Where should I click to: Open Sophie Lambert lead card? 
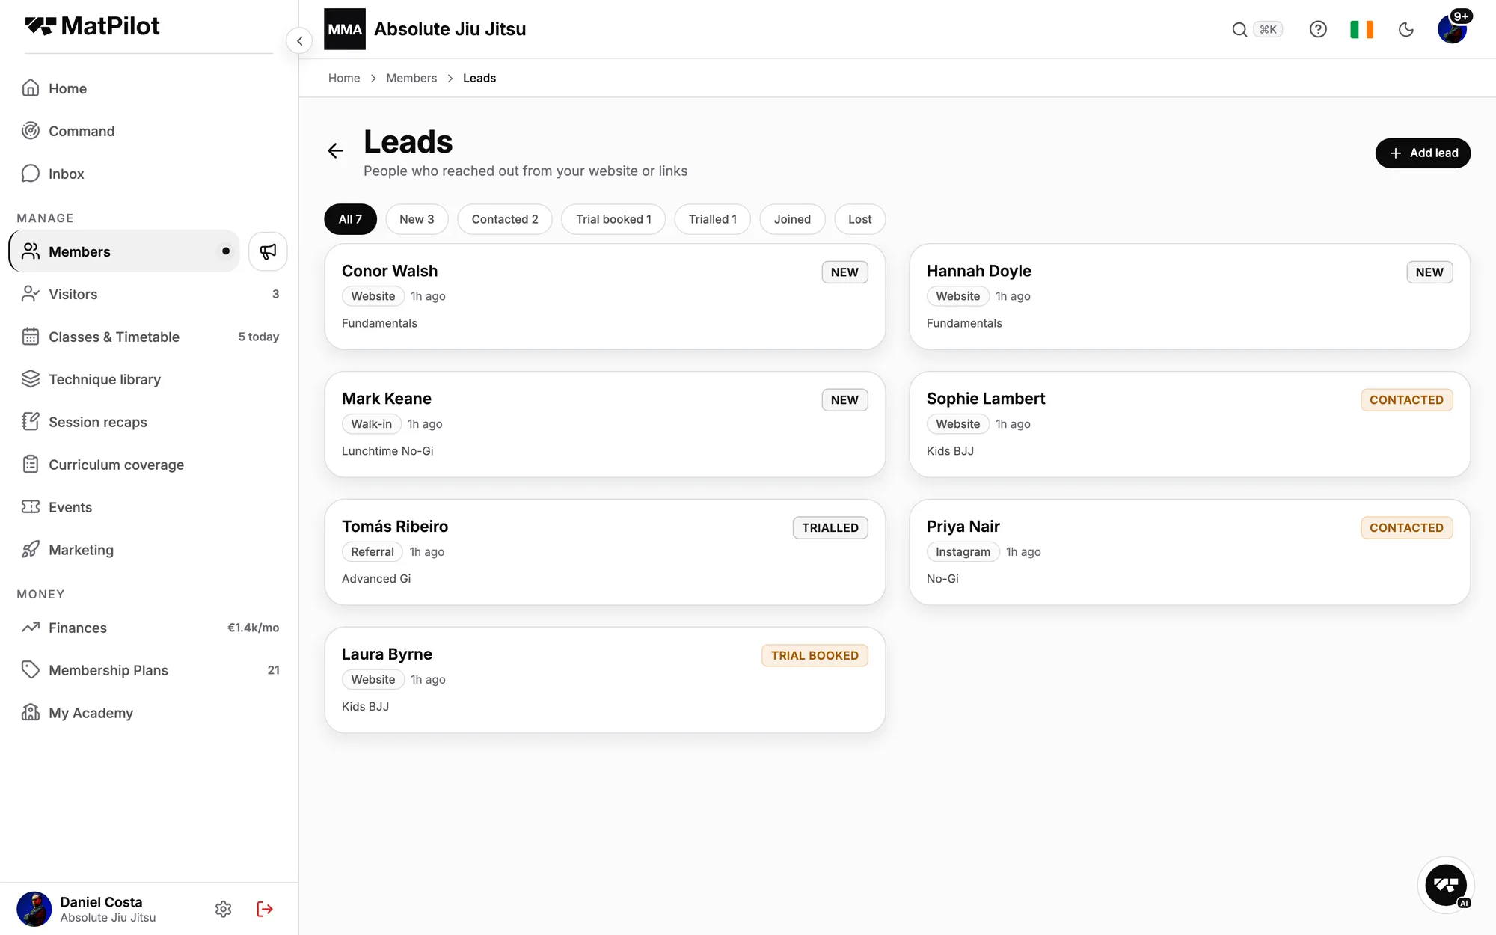(1189, 424)
